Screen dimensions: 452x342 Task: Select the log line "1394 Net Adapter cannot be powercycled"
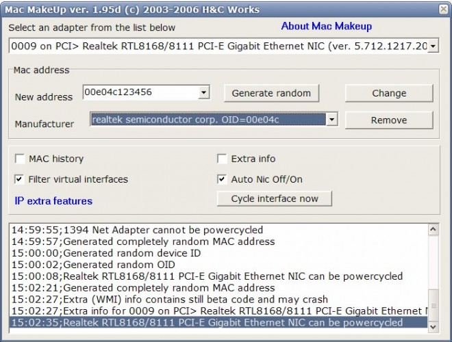point(218,230)
